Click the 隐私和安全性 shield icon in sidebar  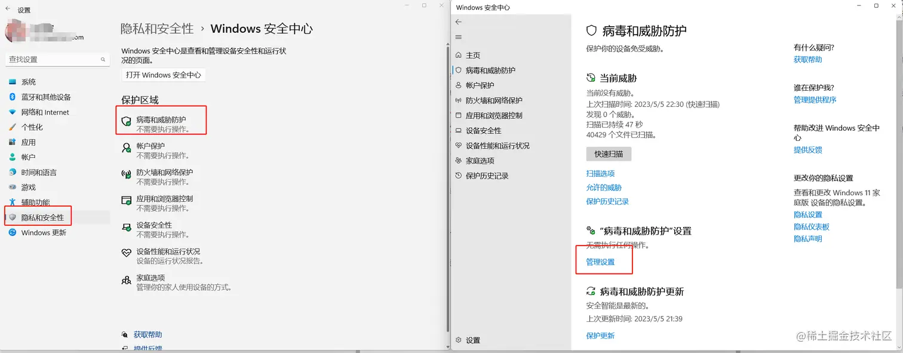click(13, 217)
